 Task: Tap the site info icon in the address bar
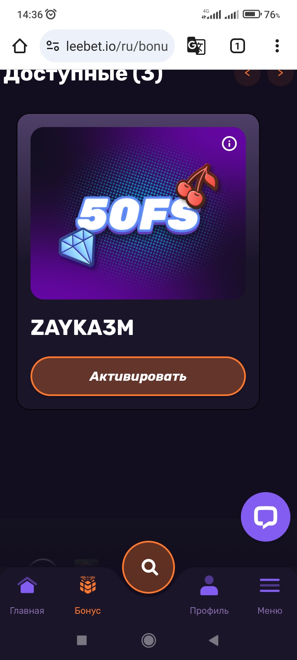click(x=53, y=46)
